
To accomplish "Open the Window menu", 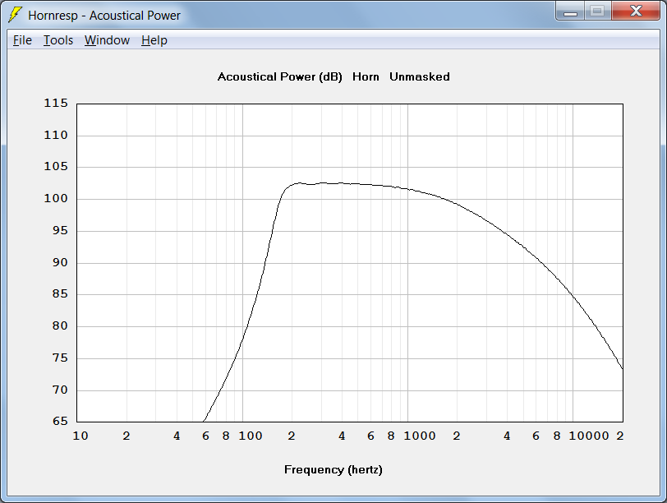I will click(107, 40).
